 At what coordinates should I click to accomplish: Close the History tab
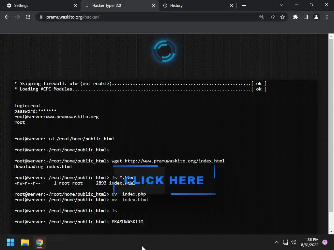[x=232, y=6]
